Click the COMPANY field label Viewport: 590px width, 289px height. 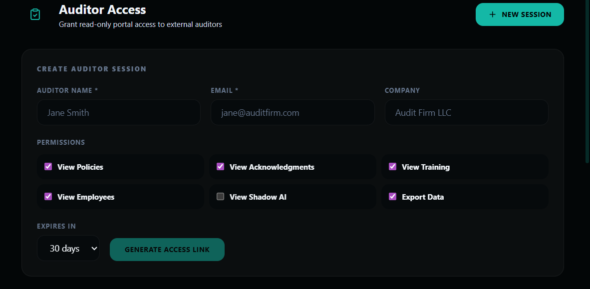coord(402,90)
